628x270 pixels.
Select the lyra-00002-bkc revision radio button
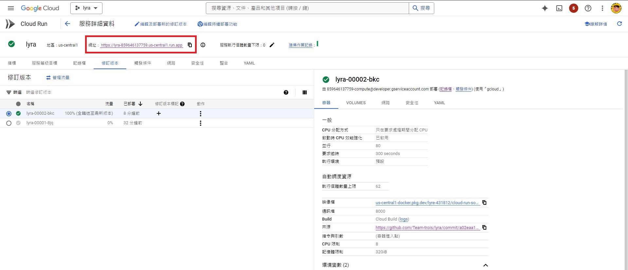pyautogui.click(x=9, y=114)
